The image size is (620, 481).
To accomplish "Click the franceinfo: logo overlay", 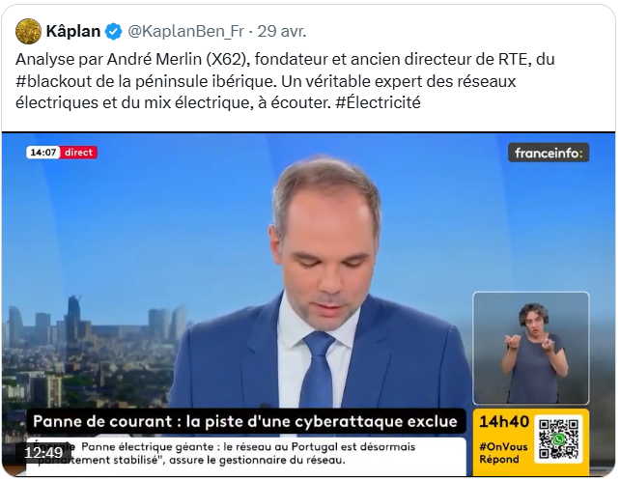I will click(x=549, y=153).
